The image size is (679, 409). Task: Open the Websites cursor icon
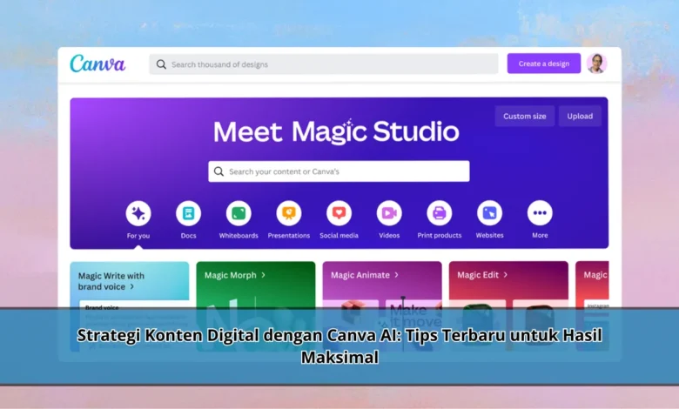490,213
